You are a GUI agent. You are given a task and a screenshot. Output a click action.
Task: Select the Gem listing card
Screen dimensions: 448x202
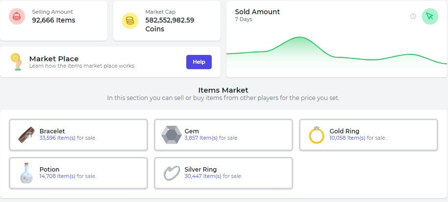point(224,135)
